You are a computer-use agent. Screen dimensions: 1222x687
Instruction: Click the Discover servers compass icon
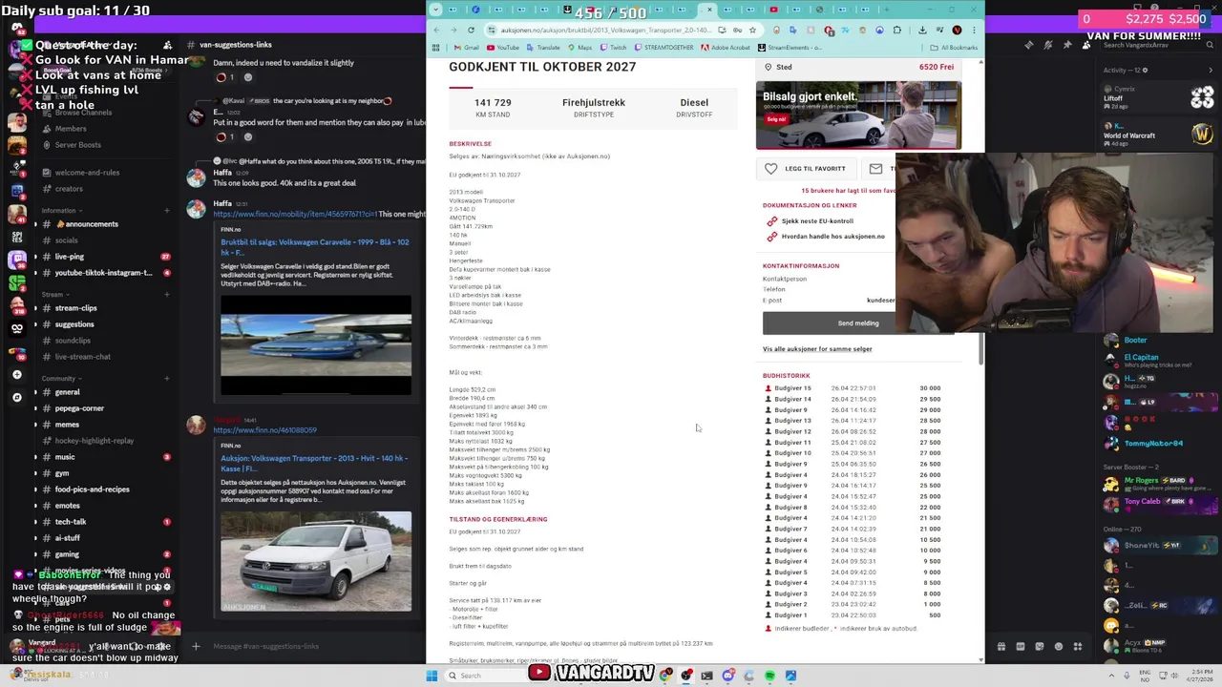point(17,397)
